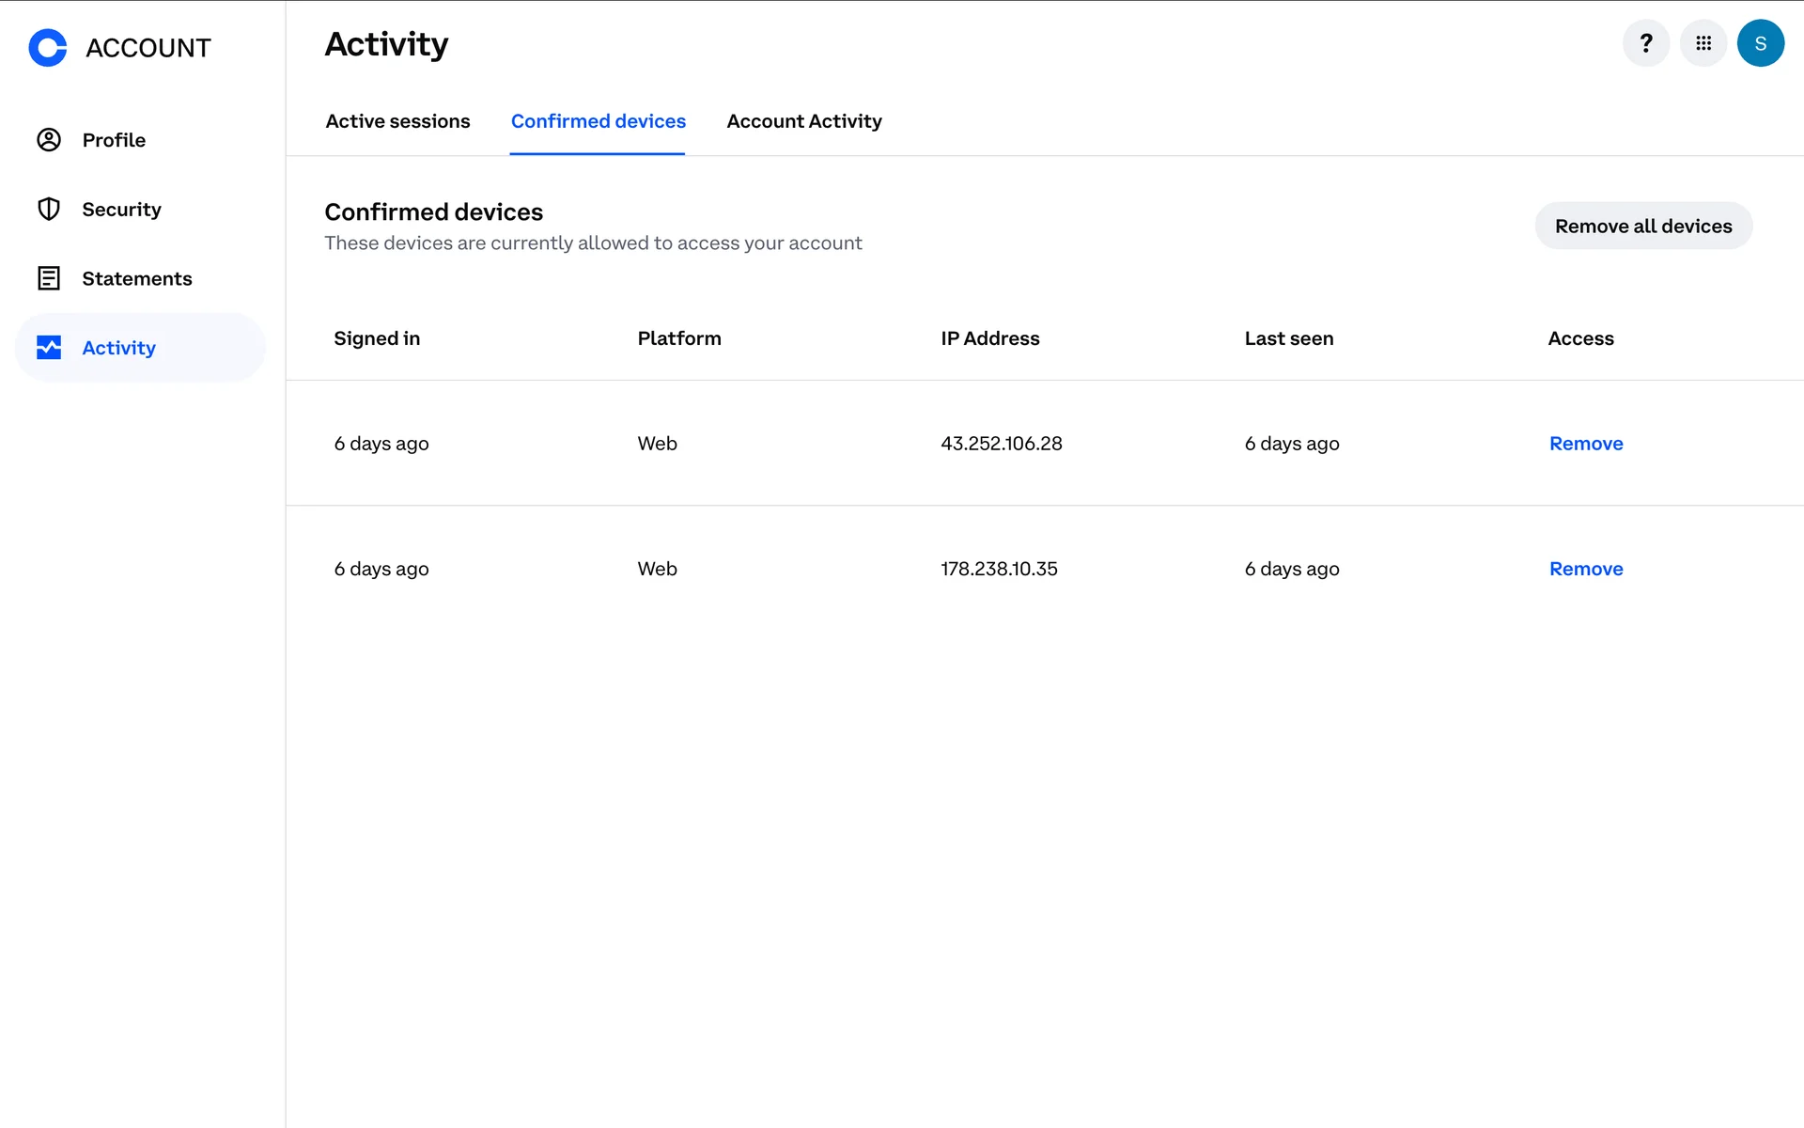Open the apps grid menu

1703,43
